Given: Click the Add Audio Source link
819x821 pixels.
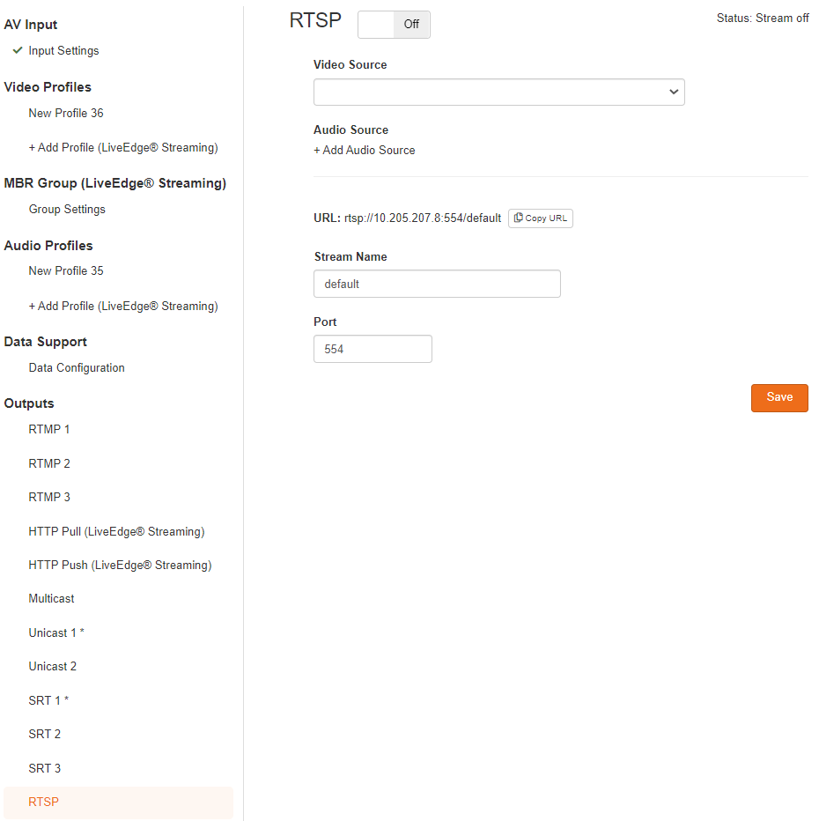Looking at the screenshot, I should (x=365, y=151).
